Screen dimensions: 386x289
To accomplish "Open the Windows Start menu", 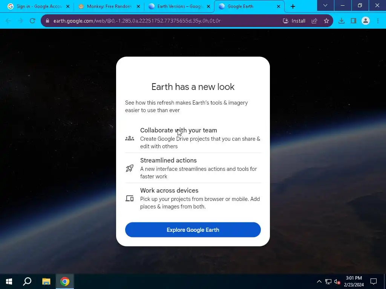I will (9, 281).
